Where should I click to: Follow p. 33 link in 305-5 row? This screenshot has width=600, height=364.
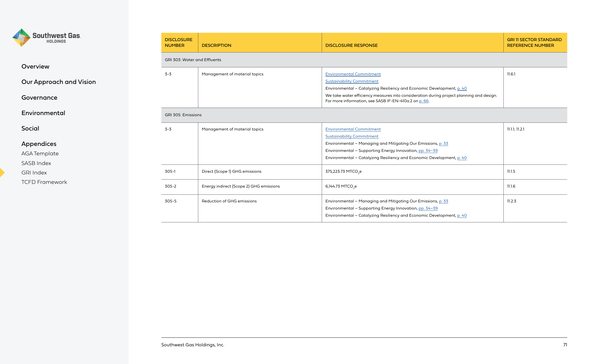[x=443, y=201]
